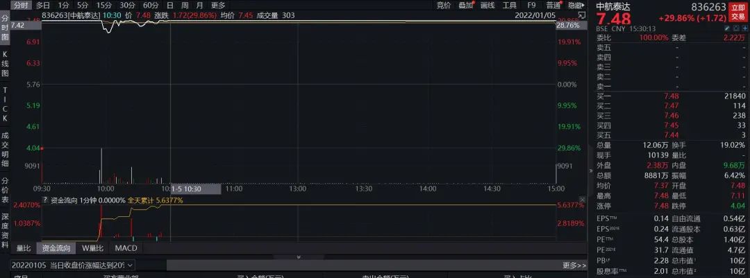Select the 5分 minute period
750x278 pixels.
point(83,6)
